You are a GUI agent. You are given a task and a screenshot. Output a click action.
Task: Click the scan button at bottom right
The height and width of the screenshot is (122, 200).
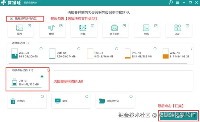point(179,116)
